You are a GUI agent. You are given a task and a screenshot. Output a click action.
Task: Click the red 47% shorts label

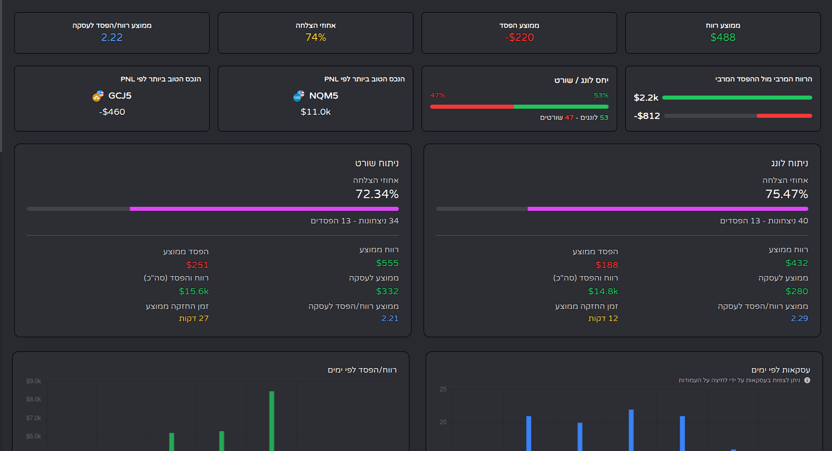438,95
